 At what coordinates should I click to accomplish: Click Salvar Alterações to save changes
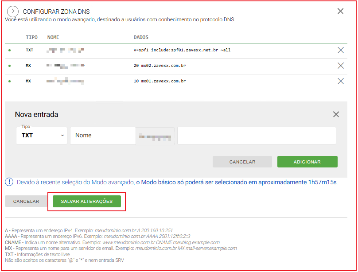[x=86, y=201]
